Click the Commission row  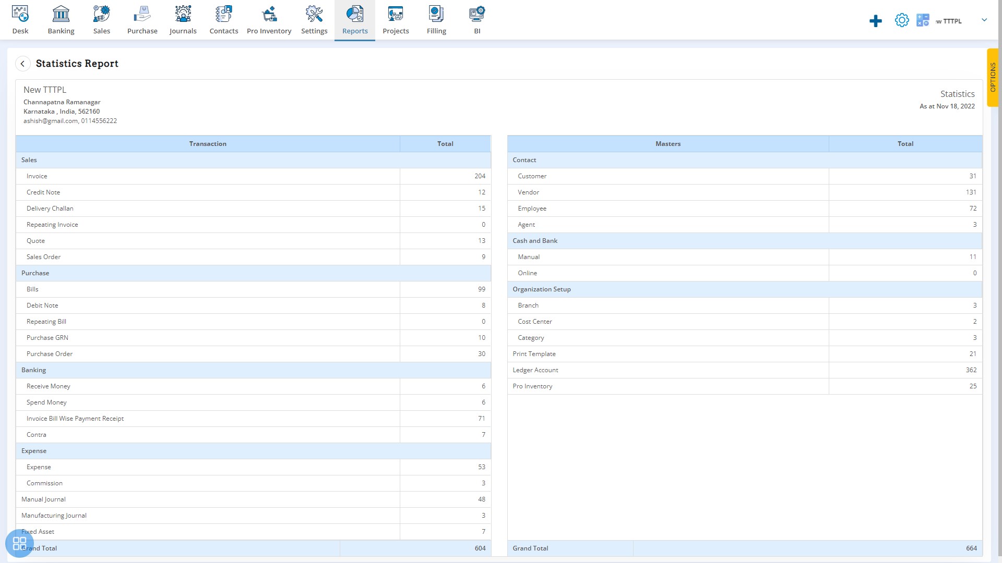pyautogui.click(x=253, y=483)
